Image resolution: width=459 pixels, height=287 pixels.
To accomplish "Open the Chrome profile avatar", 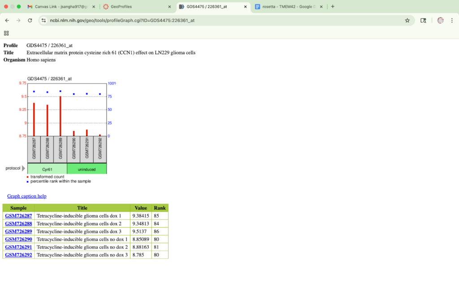I will point(440,20).
